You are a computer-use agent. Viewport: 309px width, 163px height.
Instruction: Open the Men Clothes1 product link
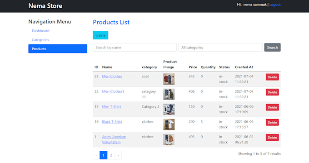(113, 91)
